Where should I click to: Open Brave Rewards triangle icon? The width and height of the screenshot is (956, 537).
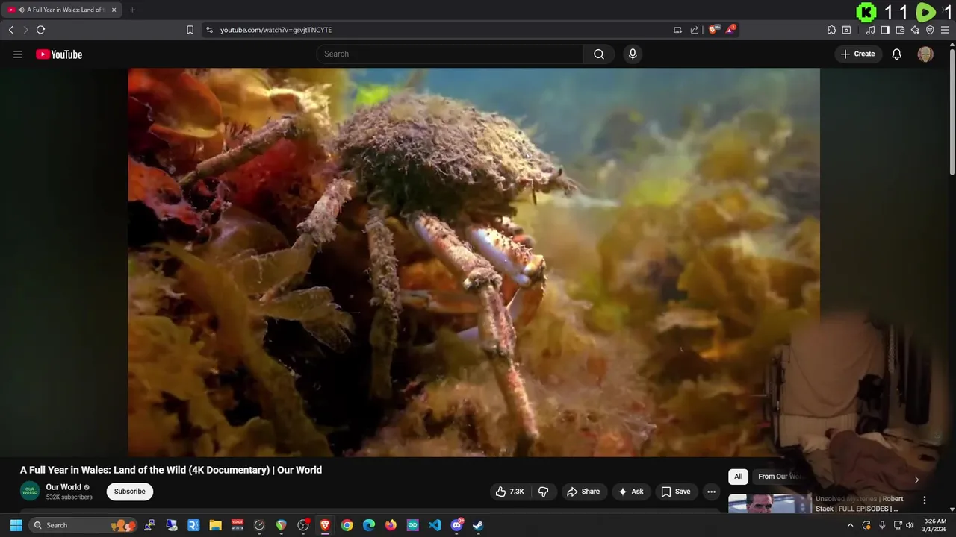click(731, 30)
